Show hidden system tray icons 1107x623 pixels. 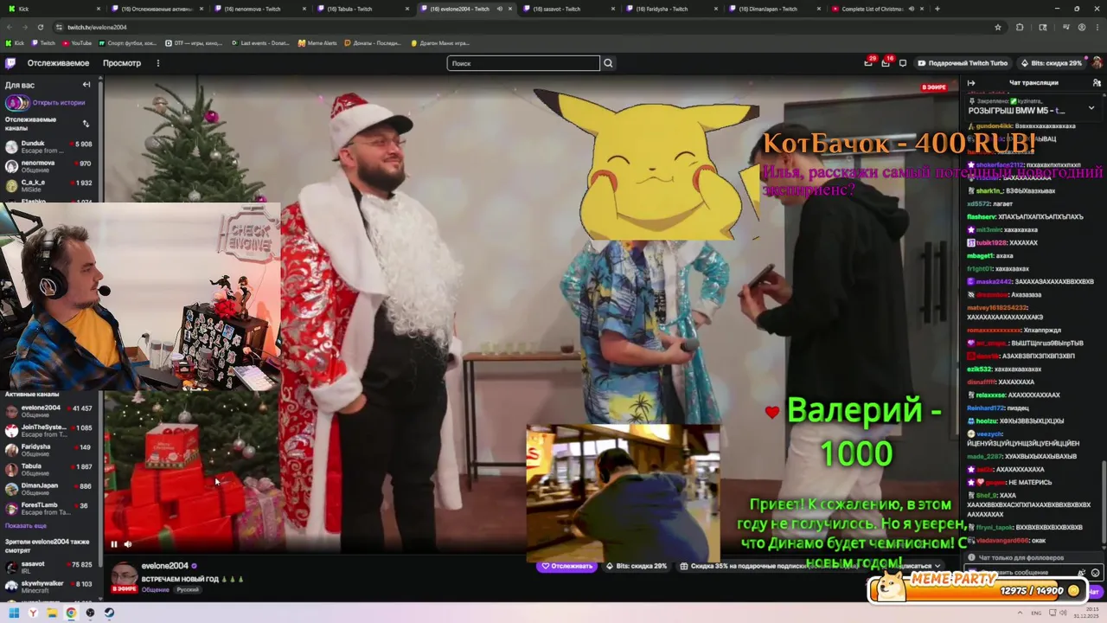[1019, 613]
